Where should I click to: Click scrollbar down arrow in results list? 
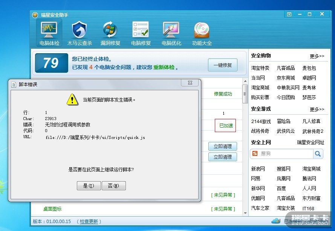click(x=245, y=213)
